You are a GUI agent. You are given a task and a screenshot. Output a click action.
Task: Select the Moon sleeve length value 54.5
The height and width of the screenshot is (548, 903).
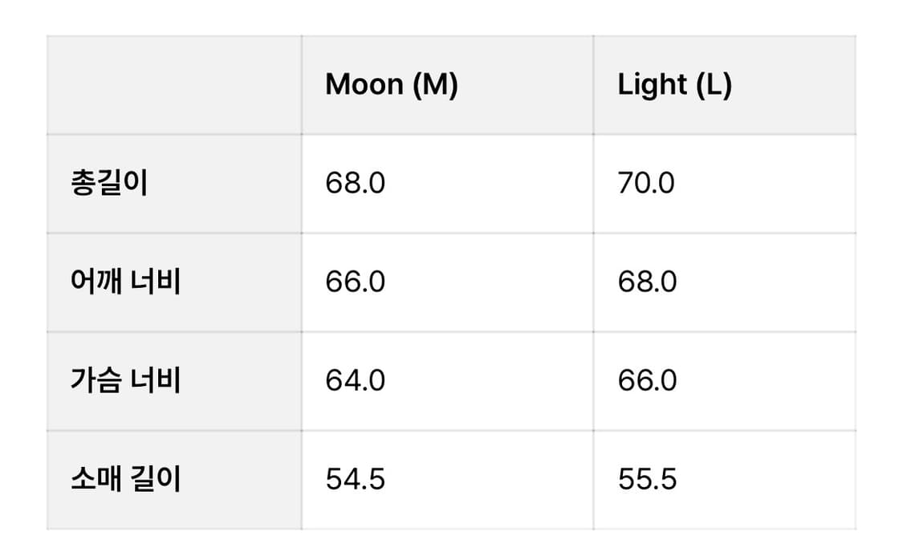pos(356,480)
